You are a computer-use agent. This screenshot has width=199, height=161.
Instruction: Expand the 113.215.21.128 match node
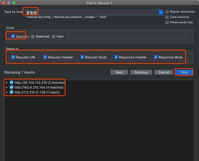(7, 92)
